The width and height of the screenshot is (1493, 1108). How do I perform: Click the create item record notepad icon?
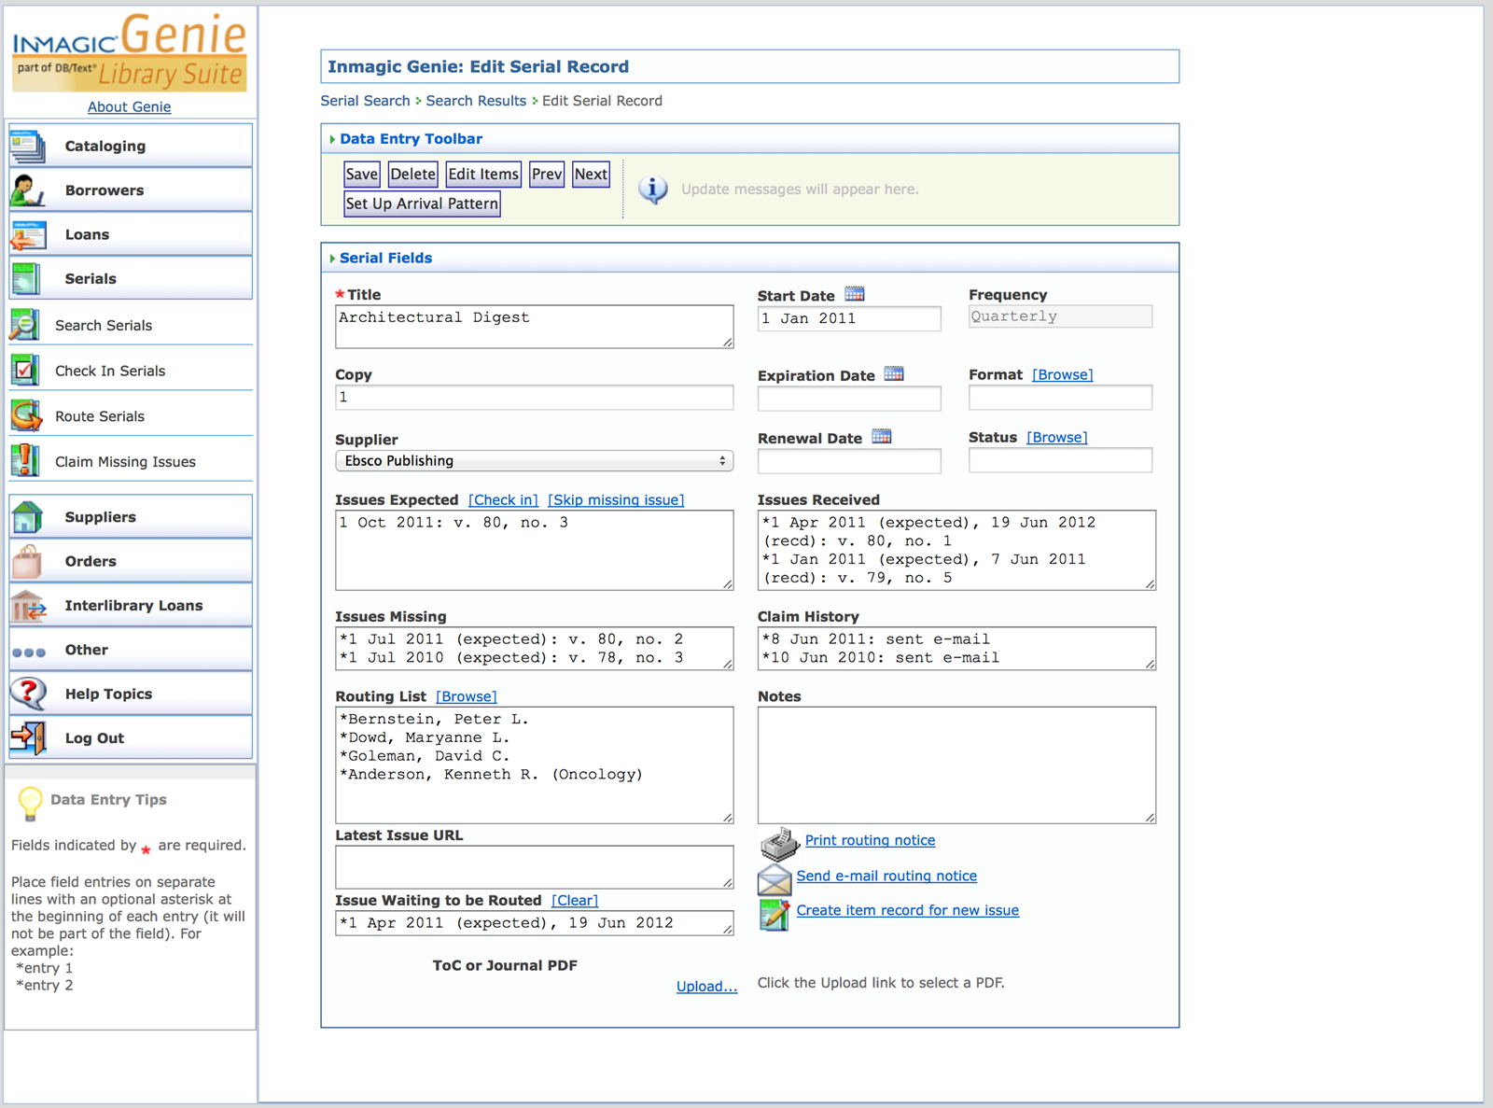tap(774, 915)
